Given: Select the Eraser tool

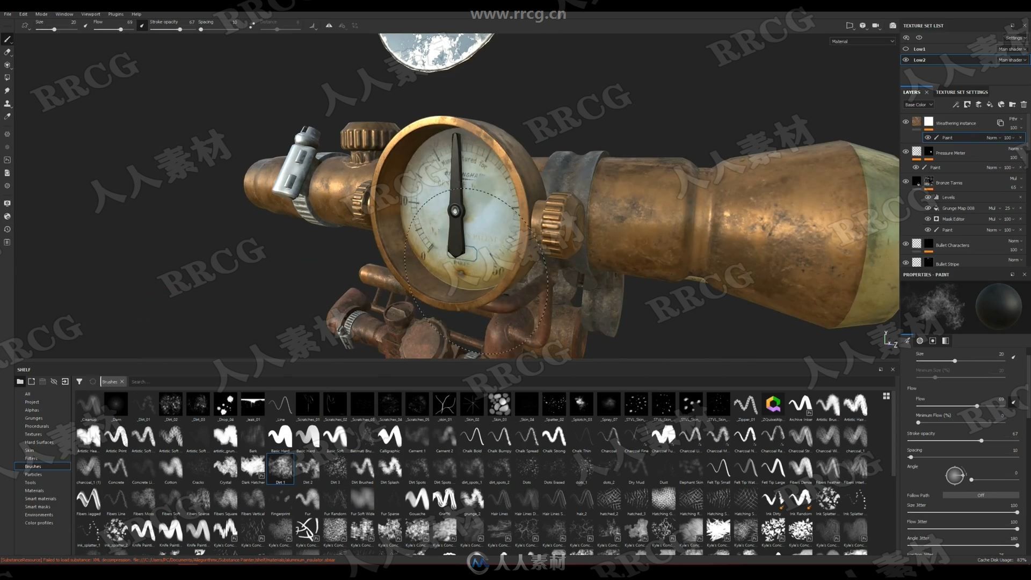Looking at the screenshot, I should click(7, 52).
